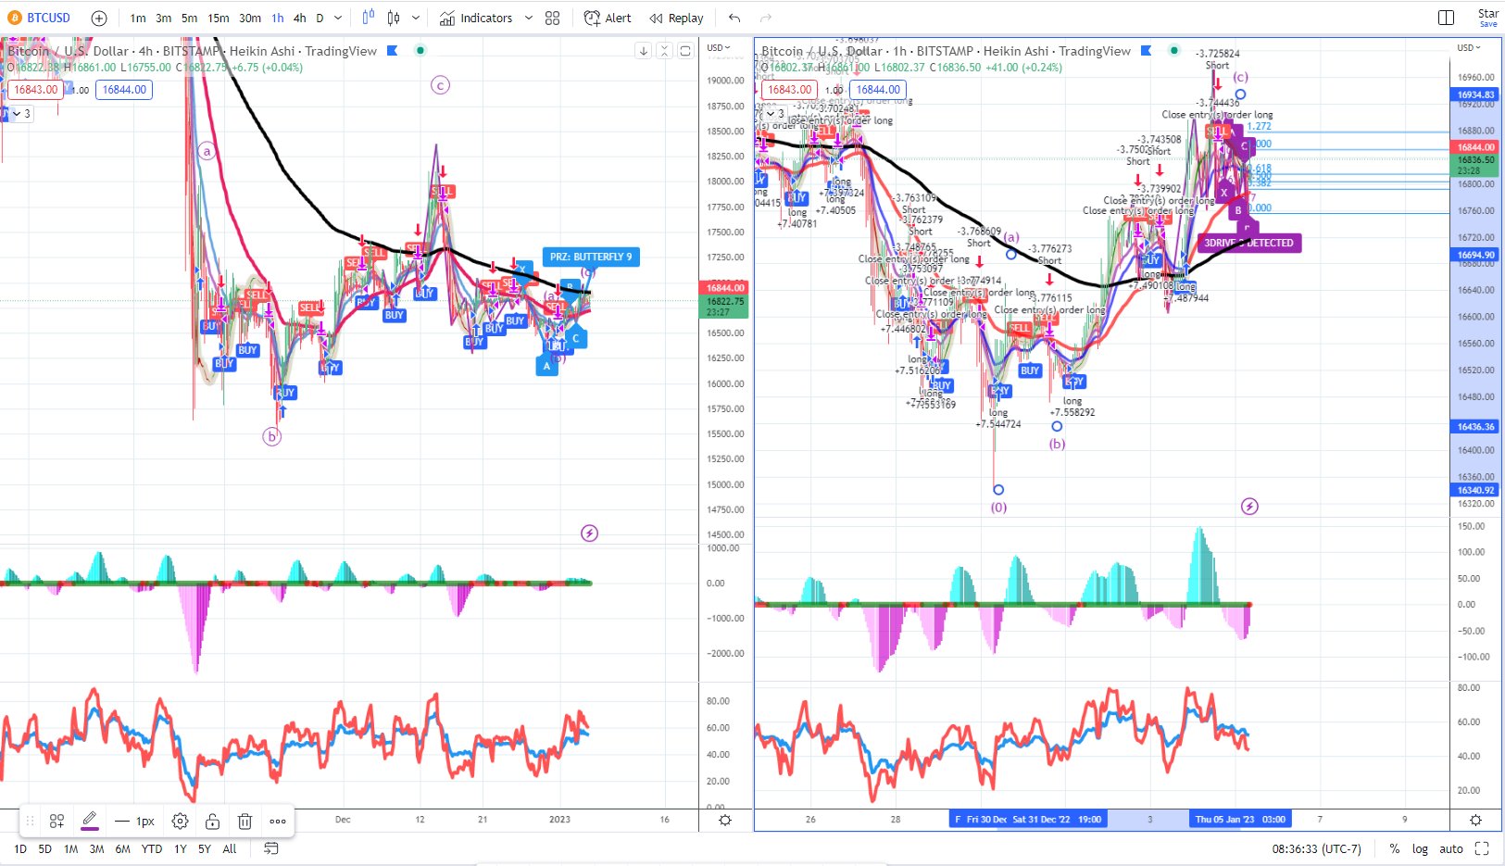The width and height of the screenshot is (1505, 866).
Task: Click the flag icon on right chart title
Action: (x=1147, y=51)
